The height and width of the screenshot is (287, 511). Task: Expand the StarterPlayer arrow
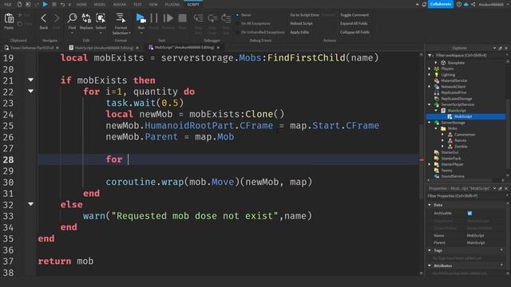430,164
